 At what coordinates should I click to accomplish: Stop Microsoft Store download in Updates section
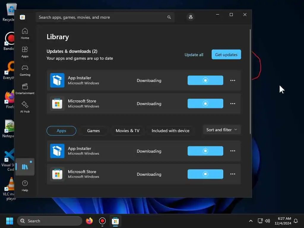tap(205, 104)
